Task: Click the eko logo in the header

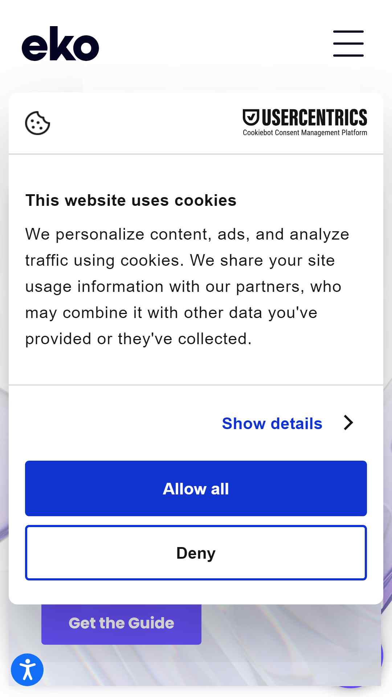Action: pos(60,44)
